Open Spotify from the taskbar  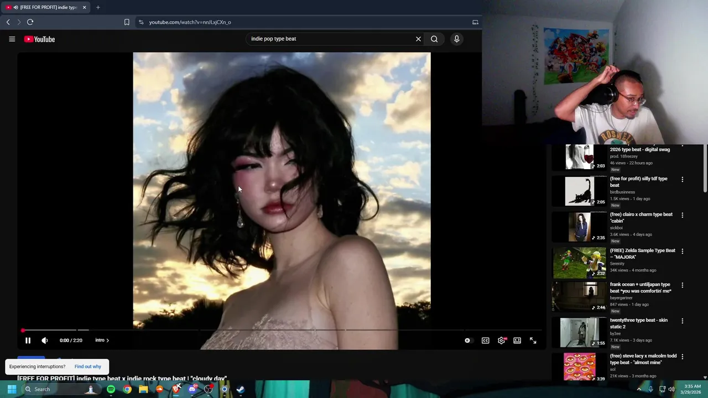pos(111,389)
